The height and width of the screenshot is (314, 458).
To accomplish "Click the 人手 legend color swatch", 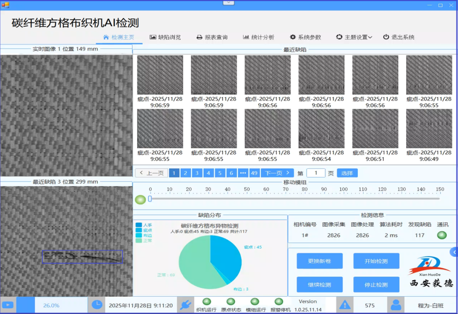I will pyautogui.click(x=139, y=225).
